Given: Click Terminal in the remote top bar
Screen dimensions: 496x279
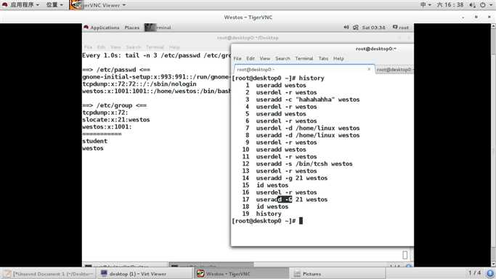Looking at the screenshot, I should [158, 28].
